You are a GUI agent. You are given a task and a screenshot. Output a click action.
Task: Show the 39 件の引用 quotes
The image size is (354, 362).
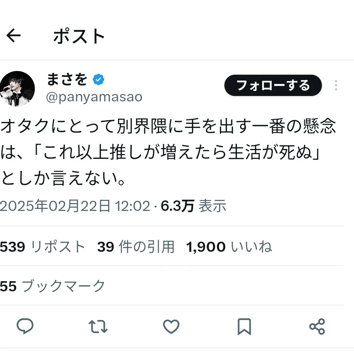click(x=136, y=247)
